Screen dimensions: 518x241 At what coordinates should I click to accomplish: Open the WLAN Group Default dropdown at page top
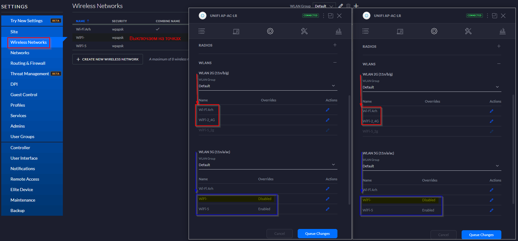pos(324,6)
